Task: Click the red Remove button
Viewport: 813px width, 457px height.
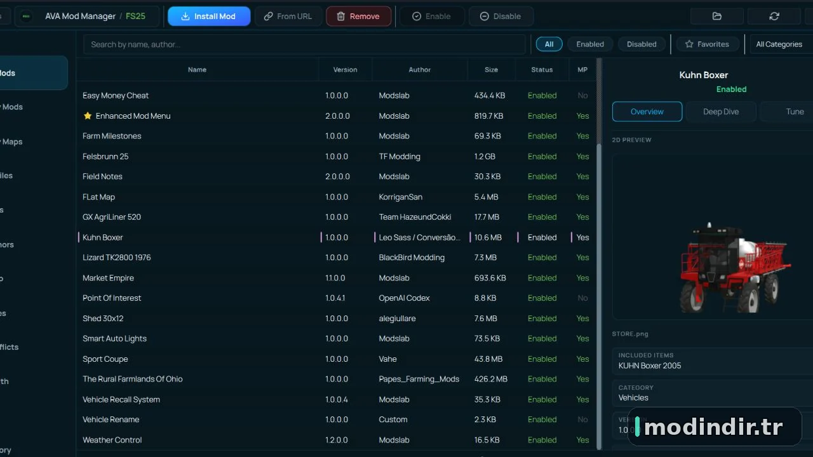Action: [x=358, y=17]
